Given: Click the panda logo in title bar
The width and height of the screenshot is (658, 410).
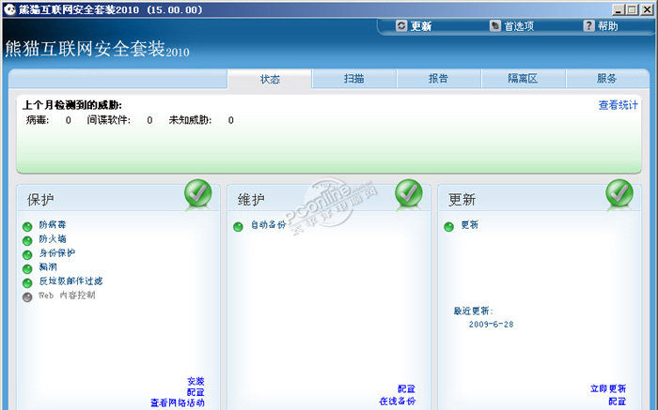Looking at the screenshot, I should [9, 9].
